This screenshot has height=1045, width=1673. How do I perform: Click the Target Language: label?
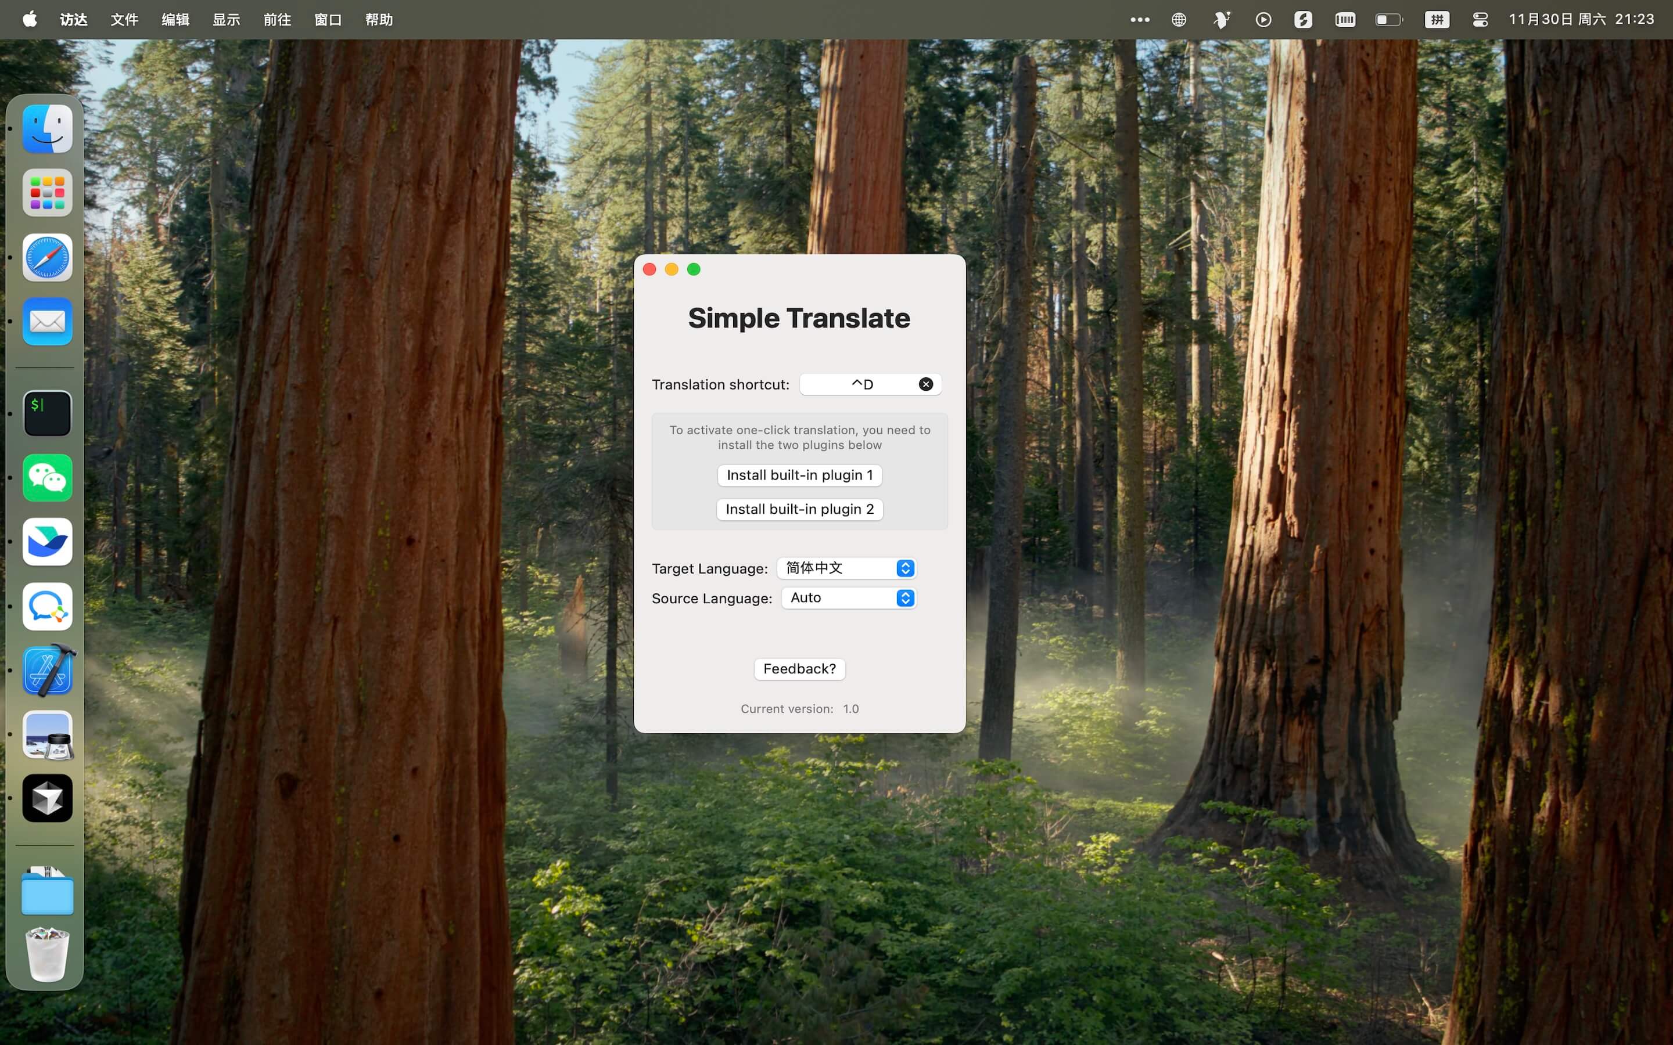pos(709,569)
